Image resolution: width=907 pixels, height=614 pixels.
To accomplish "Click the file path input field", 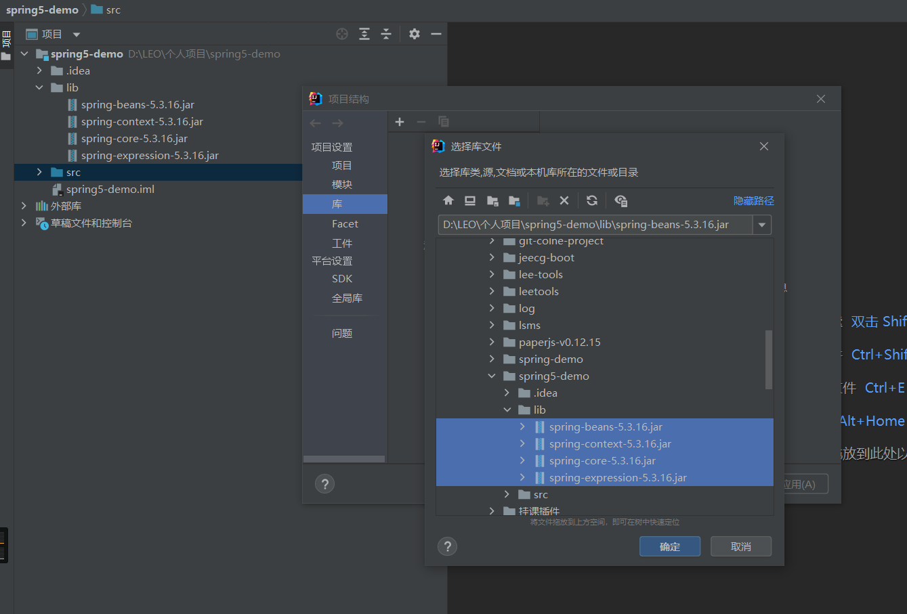I will point(595,225).
